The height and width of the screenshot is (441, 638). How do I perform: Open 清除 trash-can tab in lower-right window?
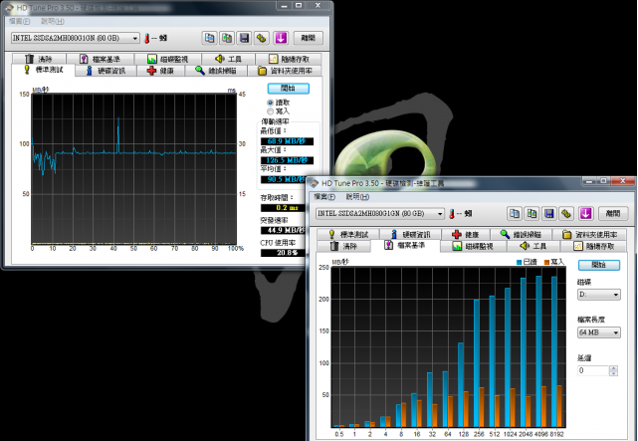pos(343,246)
